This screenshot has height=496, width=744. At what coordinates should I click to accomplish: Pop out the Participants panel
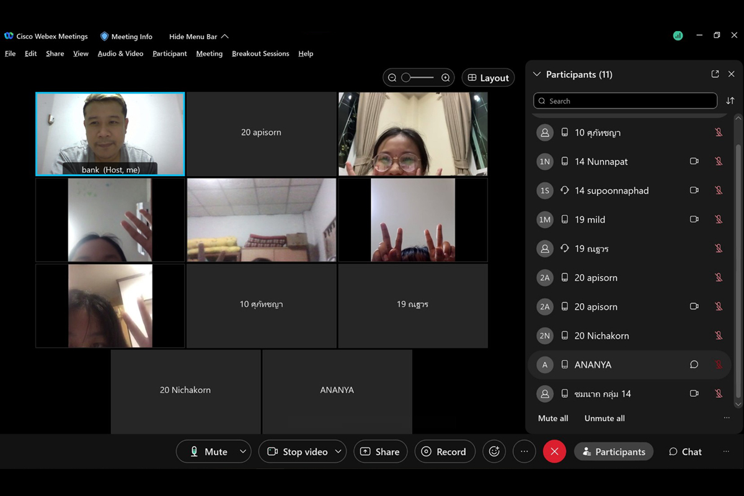pos(715,74)
